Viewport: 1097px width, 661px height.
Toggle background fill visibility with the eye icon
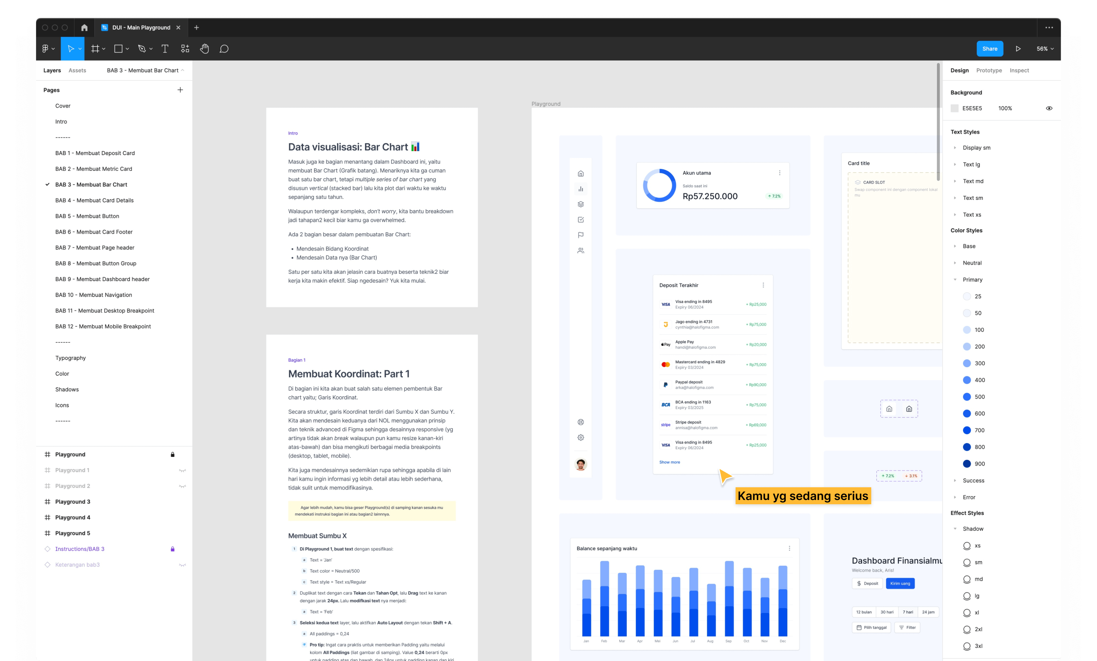pyautogui.click(x=1049, y=108)
